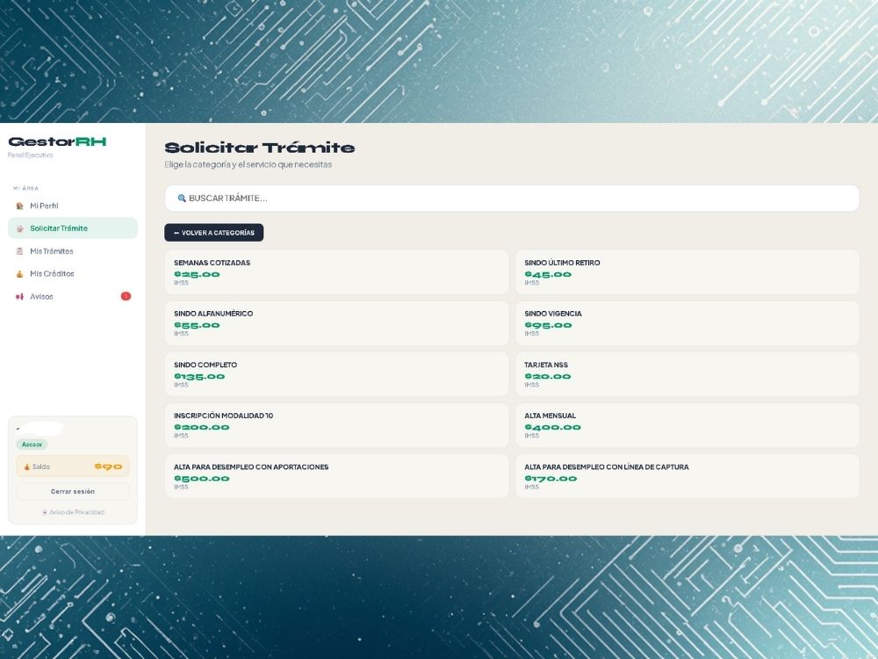Pick the Tarjeta NSS service card
Image resolution: width=878 pixels, height=659 pixels.
(687, 374)
